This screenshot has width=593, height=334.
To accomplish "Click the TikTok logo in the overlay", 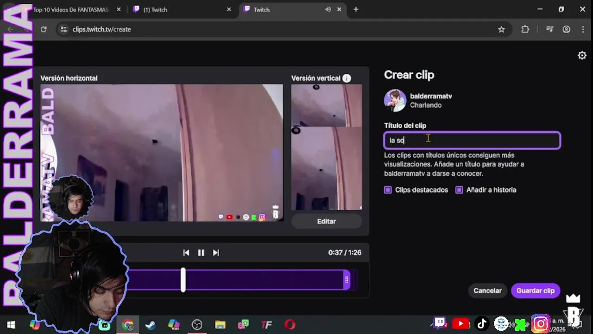I will coord(482,324).
